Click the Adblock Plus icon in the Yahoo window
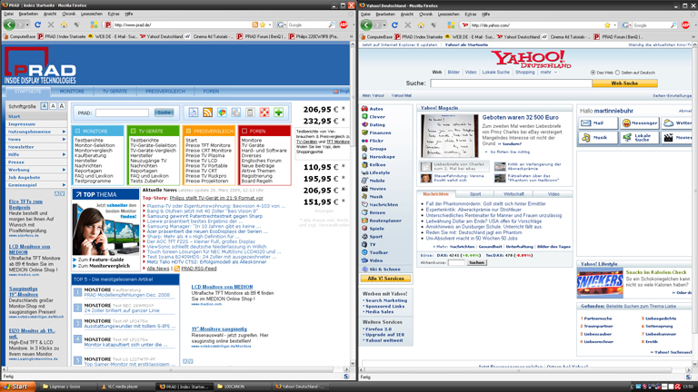The width and height of the screenshot is (698, 392). [685, 25]
